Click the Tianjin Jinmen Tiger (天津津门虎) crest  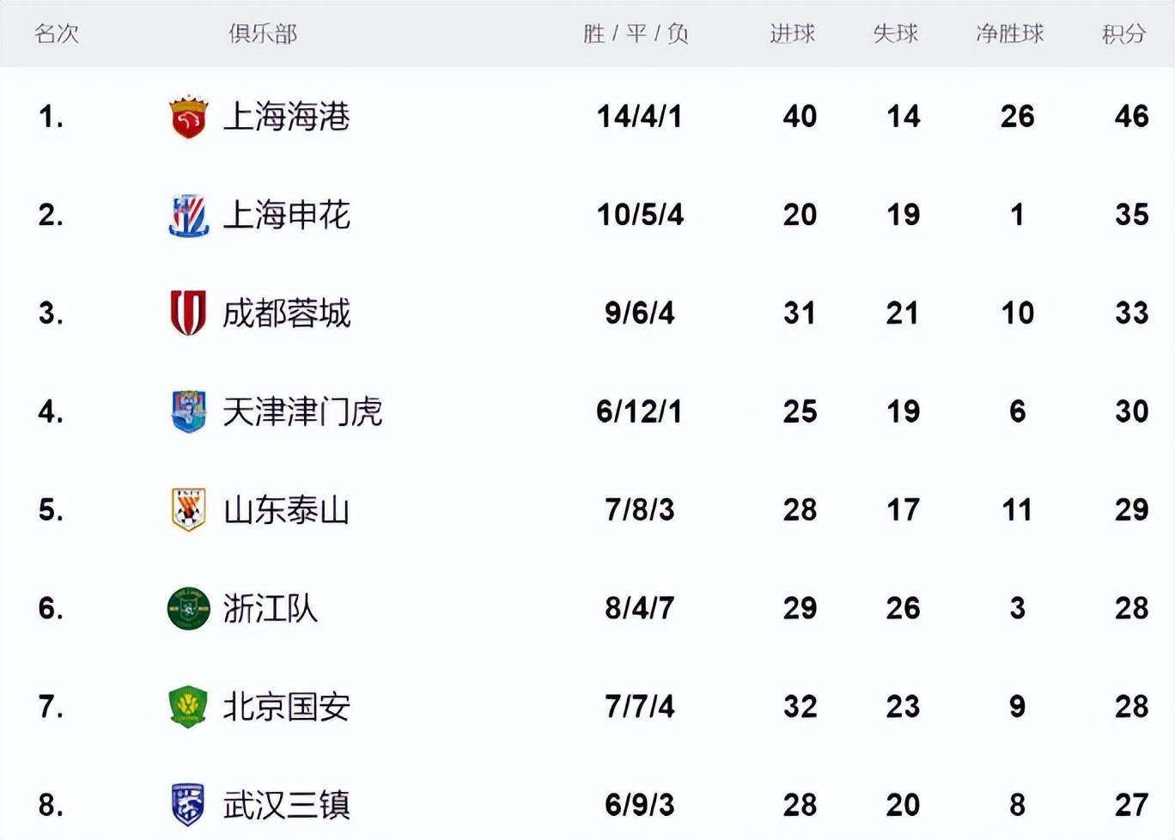188,411
